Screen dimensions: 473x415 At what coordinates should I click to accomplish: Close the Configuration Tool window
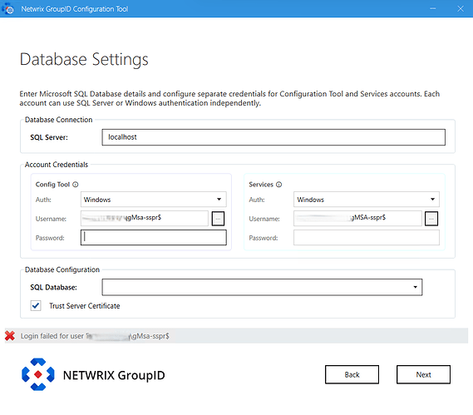pos(461,9)
